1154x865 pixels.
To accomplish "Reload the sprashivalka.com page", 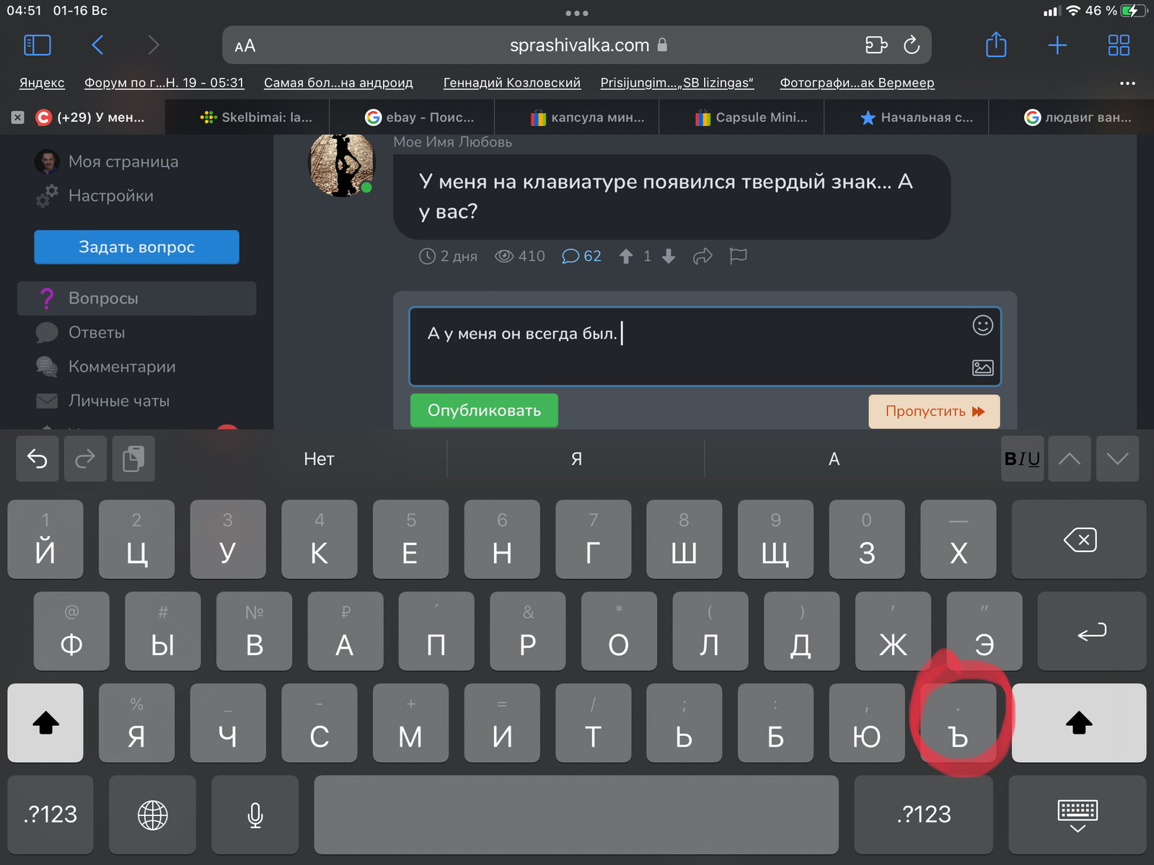I will click(x=912, y=45).
